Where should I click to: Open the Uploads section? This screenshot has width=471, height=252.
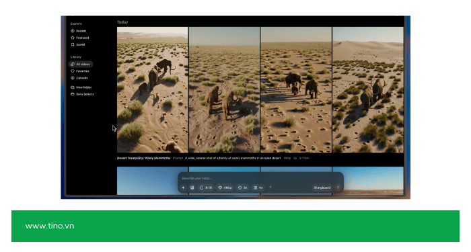[79, 78]
